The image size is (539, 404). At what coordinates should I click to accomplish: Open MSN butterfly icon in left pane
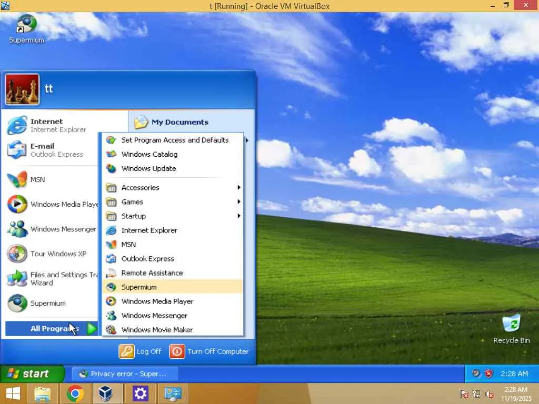(17, 179)
